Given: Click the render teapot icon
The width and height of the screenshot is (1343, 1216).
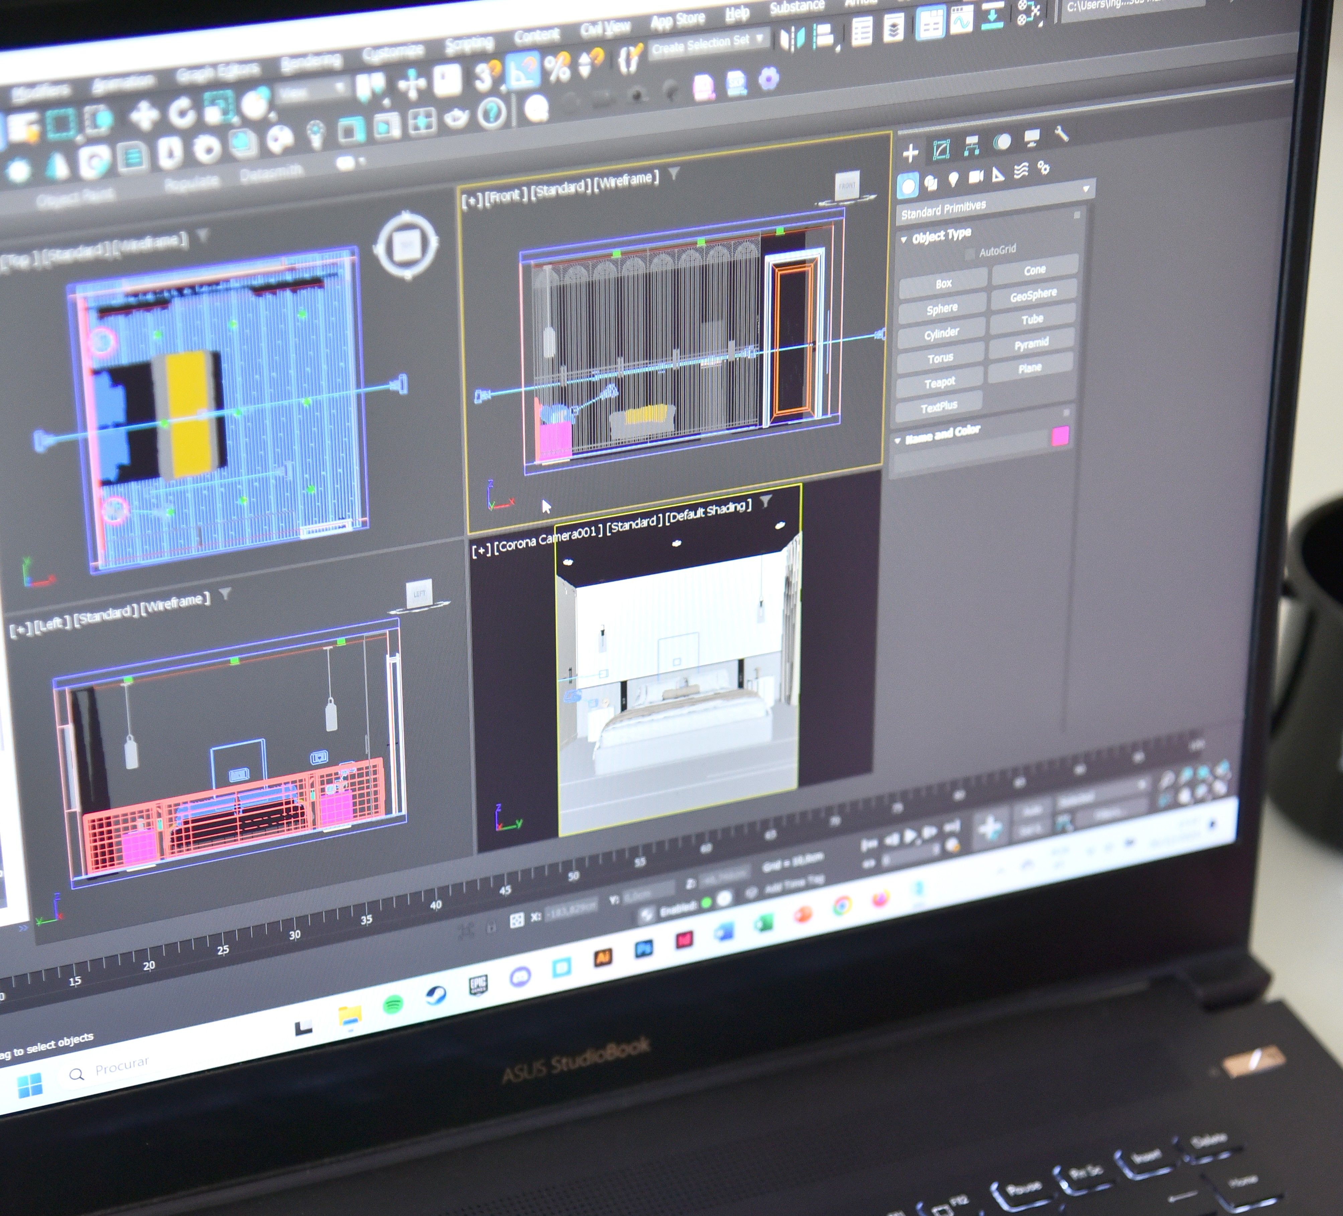Looking at the screenshot, I should pos(456,119).
